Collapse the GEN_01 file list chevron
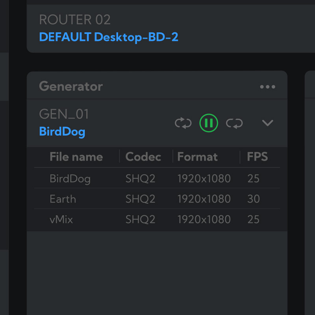315x315 pixels. tap(268, 123)
